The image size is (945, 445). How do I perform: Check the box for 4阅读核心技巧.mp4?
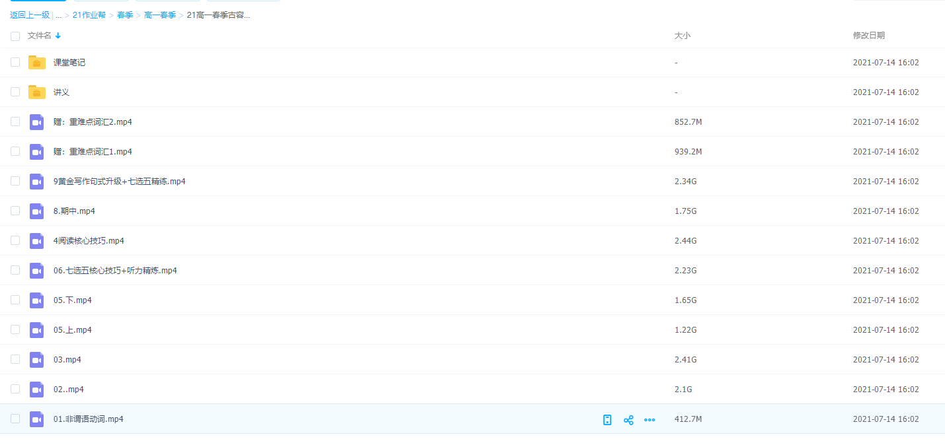15,240
